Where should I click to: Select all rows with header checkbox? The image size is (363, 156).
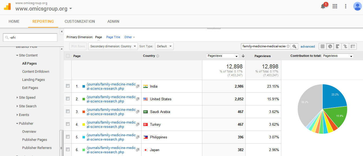pyautogui.click(x=68, y=56)
